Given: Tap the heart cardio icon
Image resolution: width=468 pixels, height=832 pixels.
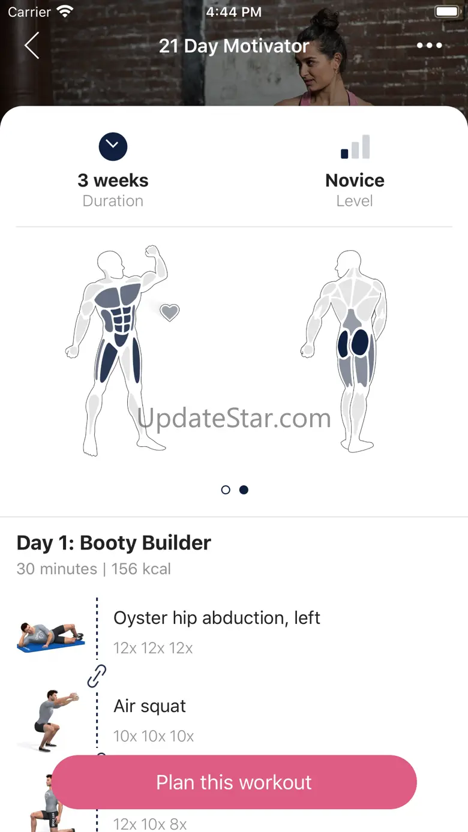Looking at the screenshot, I should 170,312.
